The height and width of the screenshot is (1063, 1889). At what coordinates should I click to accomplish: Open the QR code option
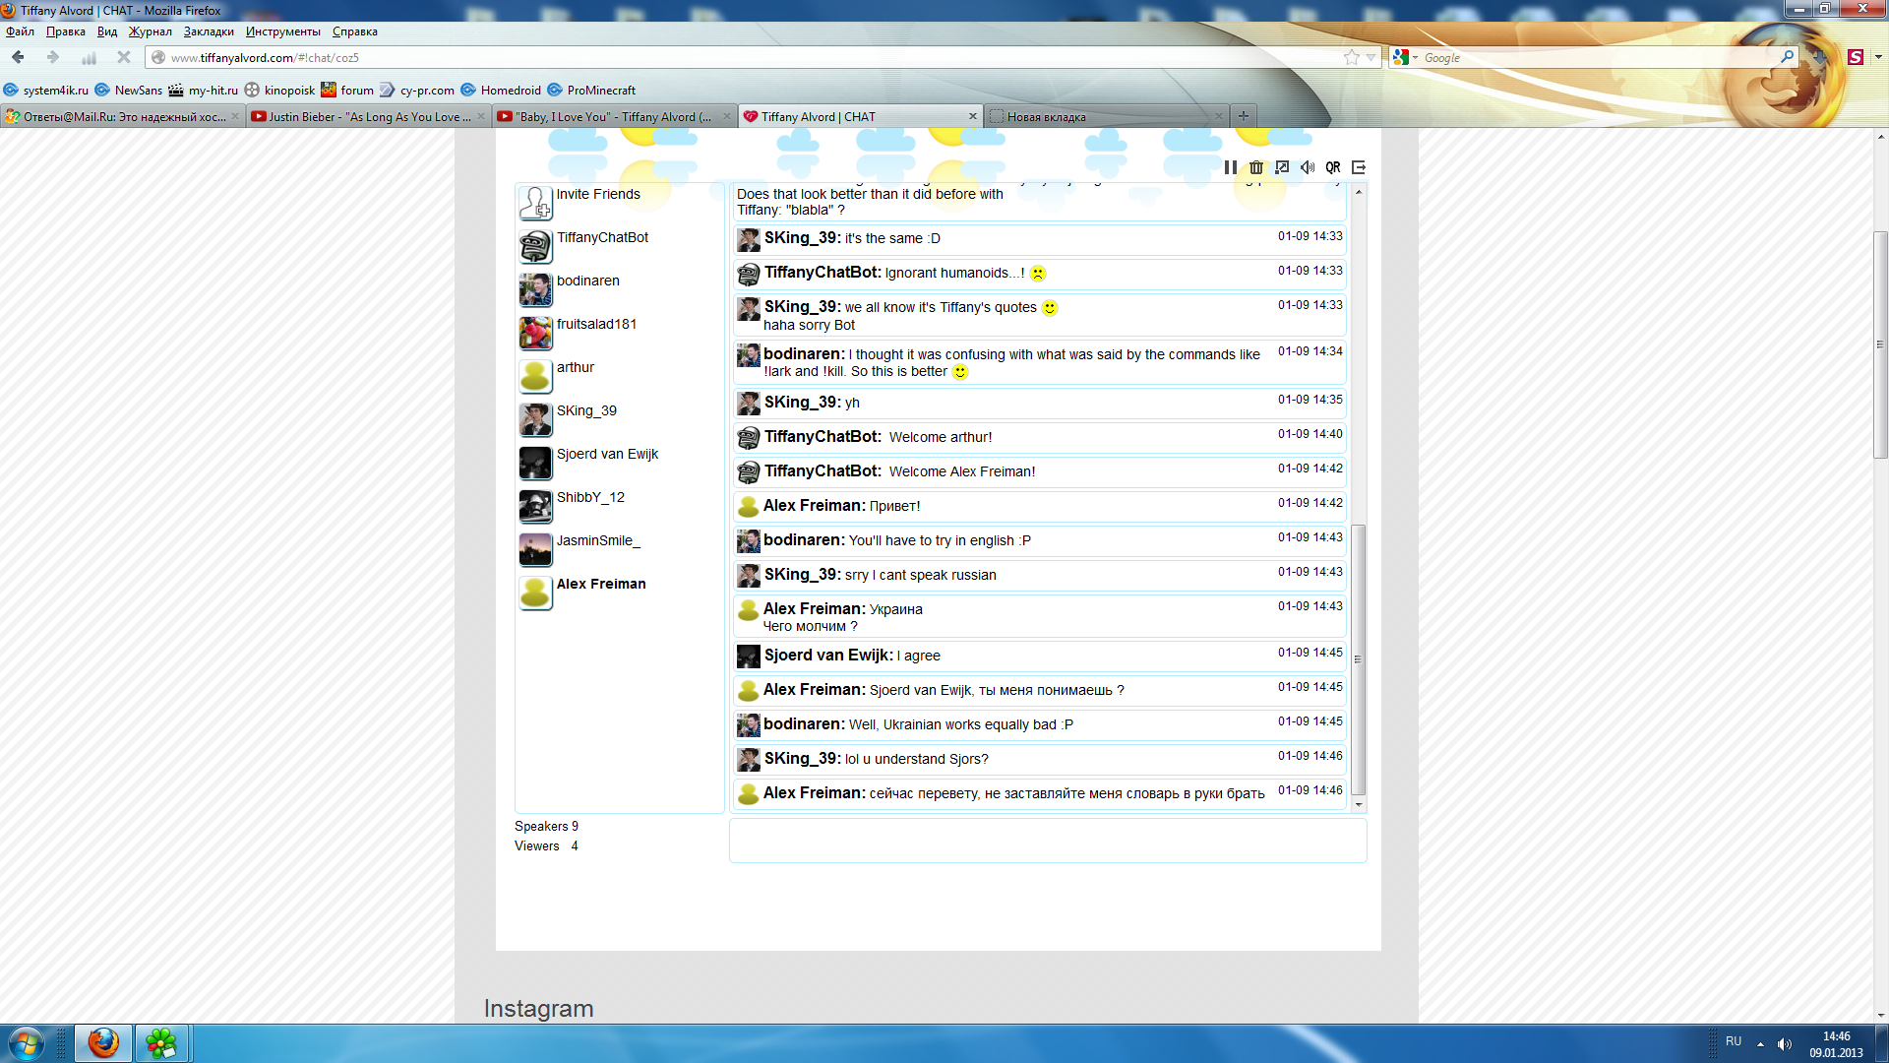(1333, 167)
